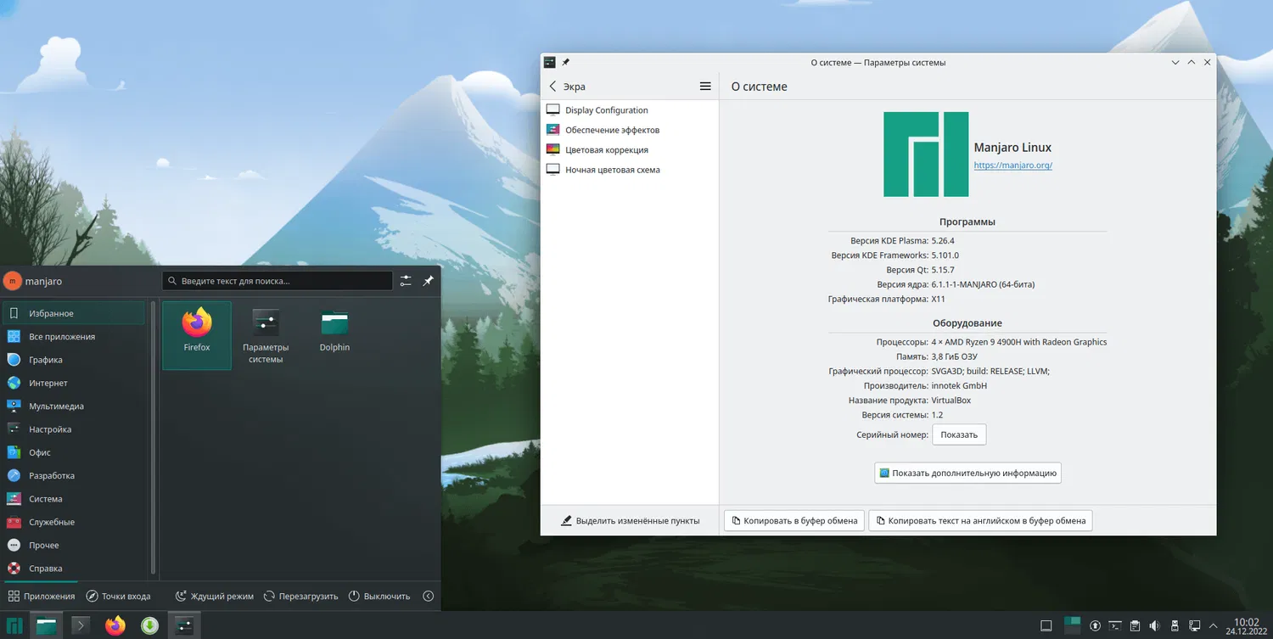
Task: Click the launcher category list scrollbar
Action: click(153, 437)
